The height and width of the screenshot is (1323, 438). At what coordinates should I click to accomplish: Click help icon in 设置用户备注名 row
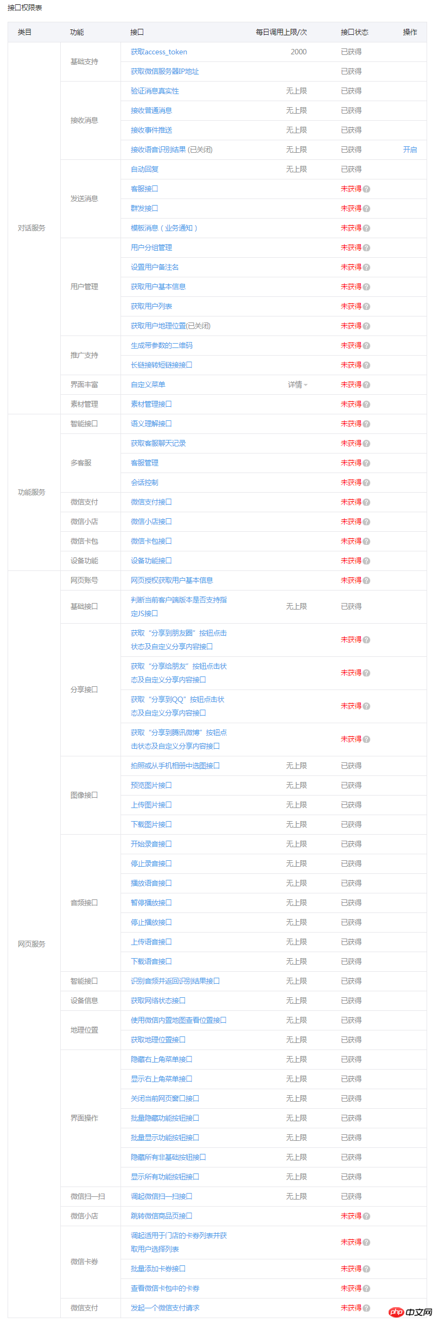366,268
